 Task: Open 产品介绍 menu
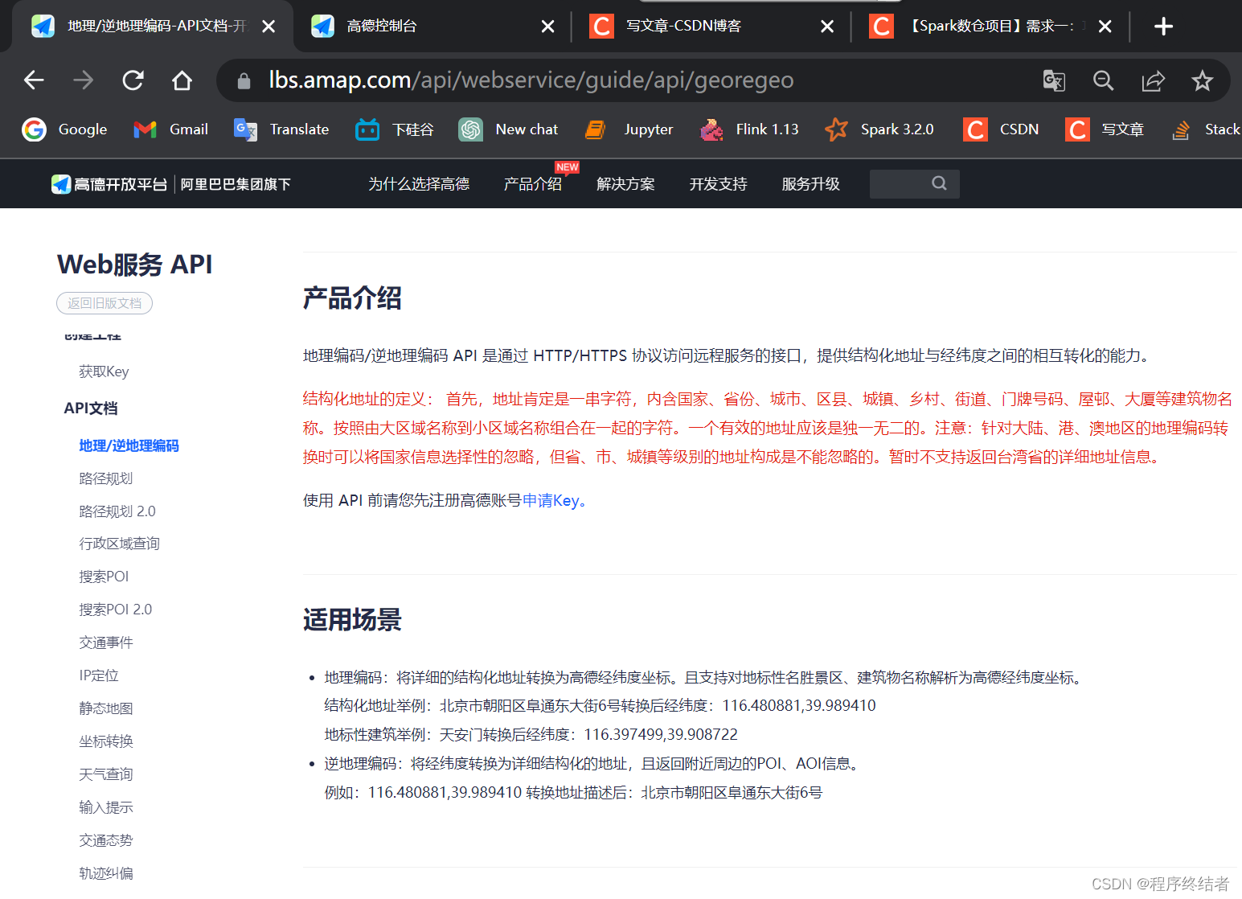[x=532, y=184]
